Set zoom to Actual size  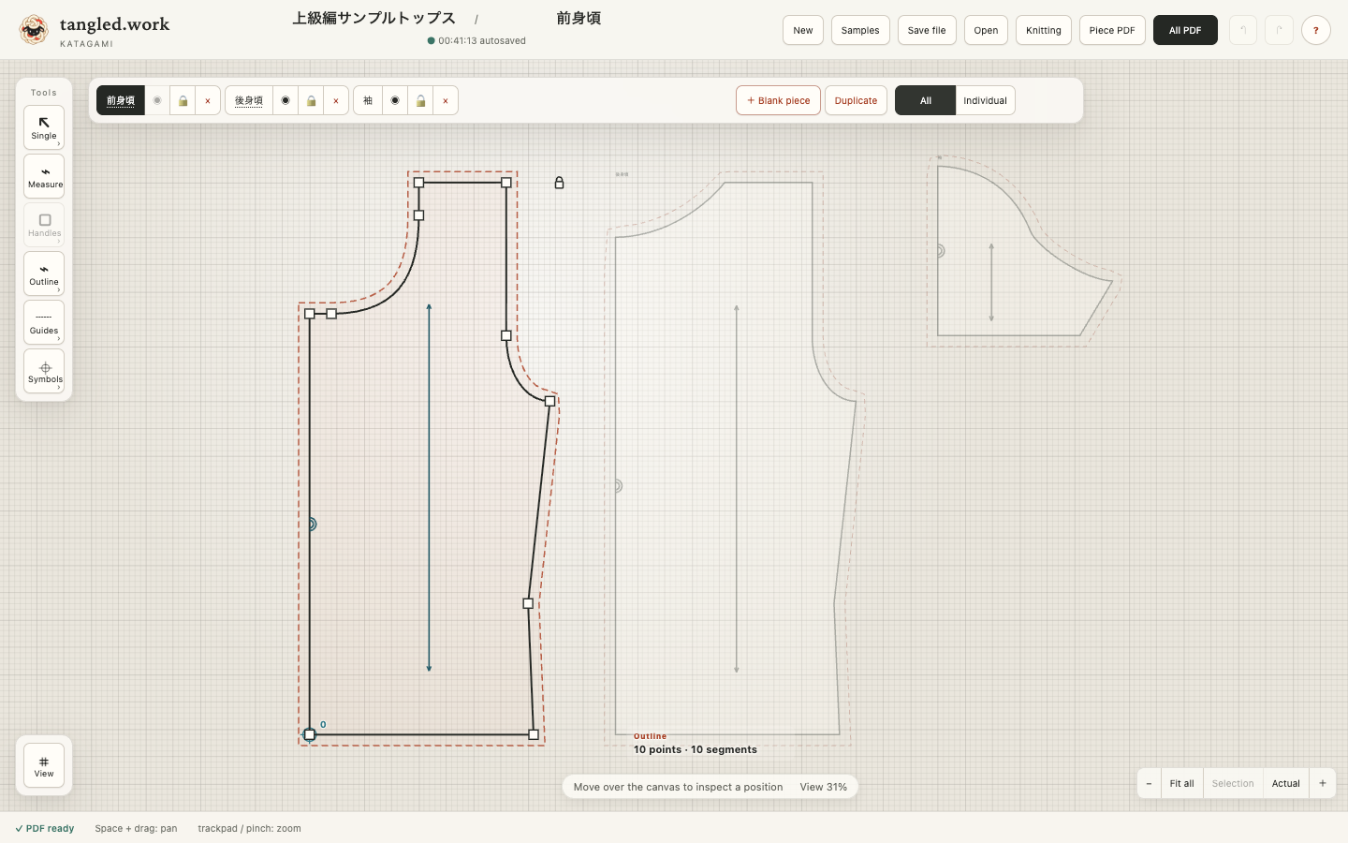pos(1285,783)
